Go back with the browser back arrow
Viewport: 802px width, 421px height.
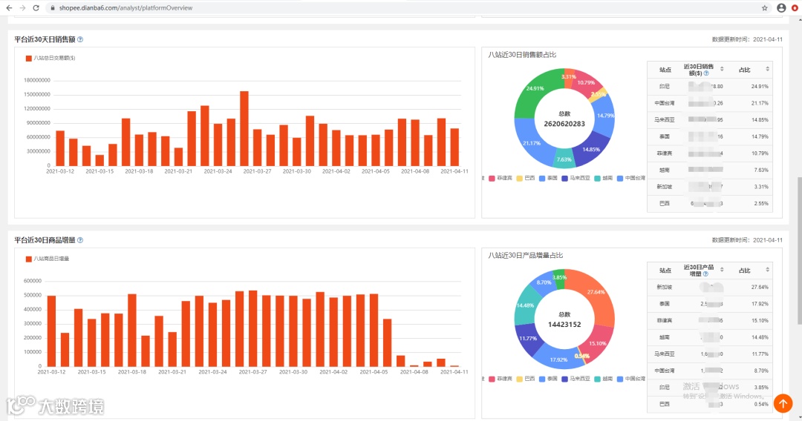(x=9, y=7)
